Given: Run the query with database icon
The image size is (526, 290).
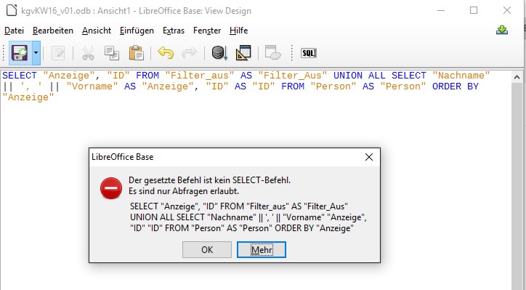Looking at the screenshot, I should click(x=219, y=53).
